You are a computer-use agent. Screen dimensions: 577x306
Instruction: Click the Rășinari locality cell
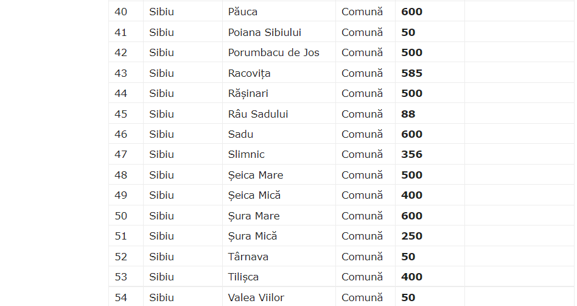248,93
